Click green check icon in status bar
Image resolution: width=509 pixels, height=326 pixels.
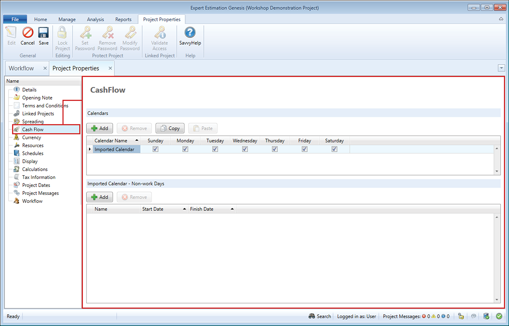[499, 316]
